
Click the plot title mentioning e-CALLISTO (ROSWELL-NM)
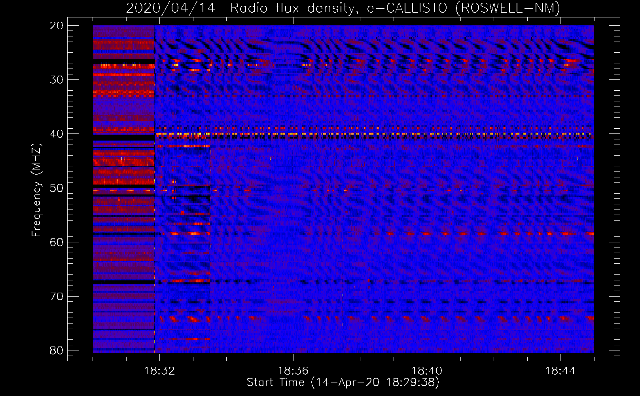click(343, 8)
